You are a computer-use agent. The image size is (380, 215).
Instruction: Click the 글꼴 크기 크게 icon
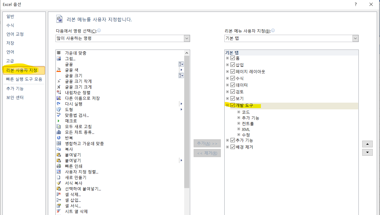[x=59, y=87]
